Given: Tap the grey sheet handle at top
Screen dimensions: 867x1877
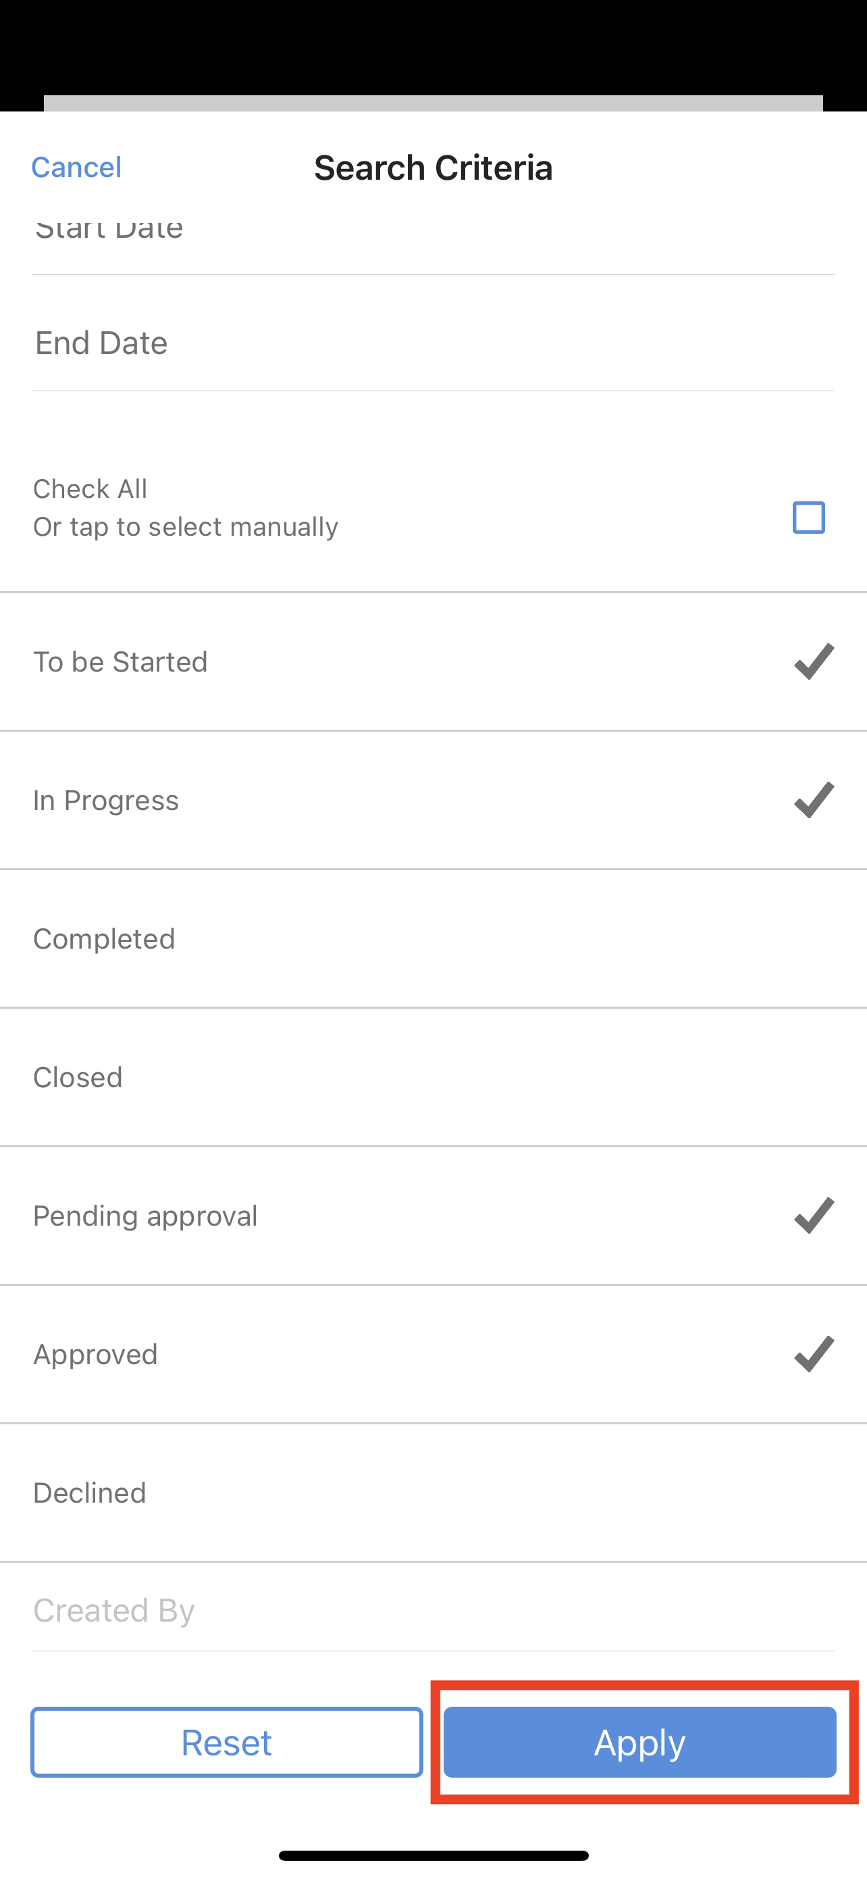Looking at the screenshot, I should pyautogui.click(x=433, y=103).
